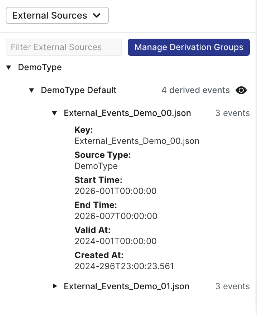Open the External Sources panel dropdown
Image resolution: width=257 pixels, height=315 pixels.
(x=57, y=16)
